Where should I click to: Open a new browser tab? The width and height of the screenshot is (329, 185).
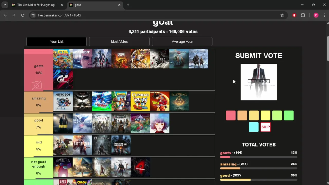[128, 5]
